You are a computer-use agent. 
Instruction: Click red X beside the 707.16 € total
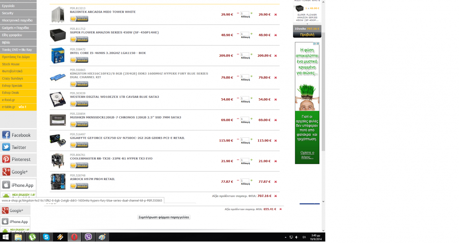pos(275,196)
